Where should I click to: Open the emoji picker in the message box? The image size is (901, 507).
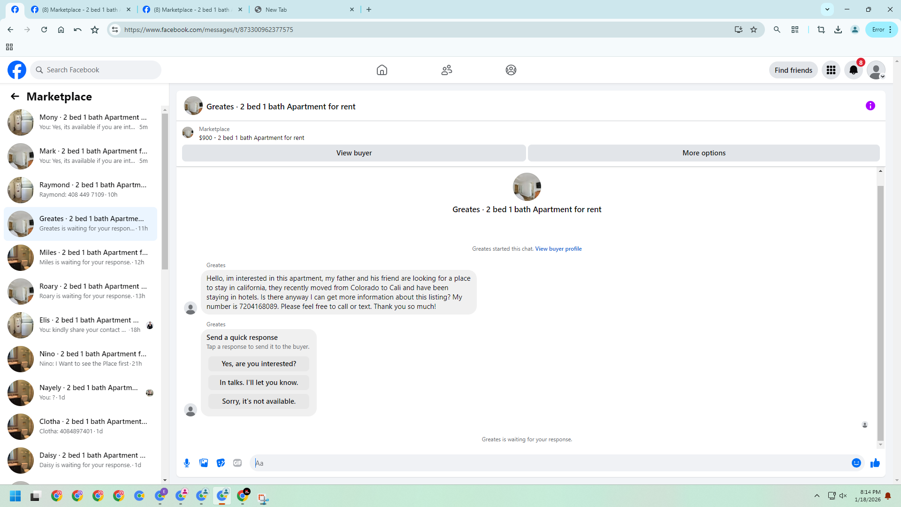(856, 463)
